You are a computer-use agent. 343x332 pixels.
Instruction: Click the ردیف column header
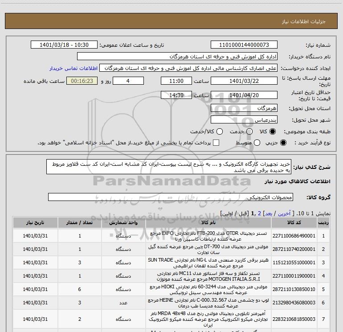(x=323, y=222)
